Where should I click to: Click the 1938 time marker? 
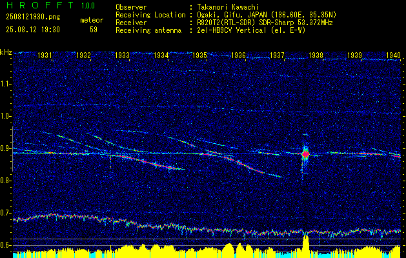(316, 55)
